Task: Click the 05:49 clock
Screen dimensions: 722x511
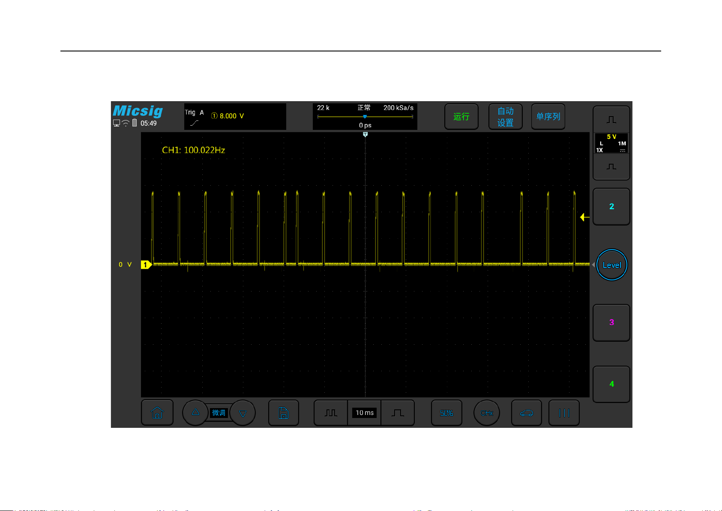Action: point(149,123)
